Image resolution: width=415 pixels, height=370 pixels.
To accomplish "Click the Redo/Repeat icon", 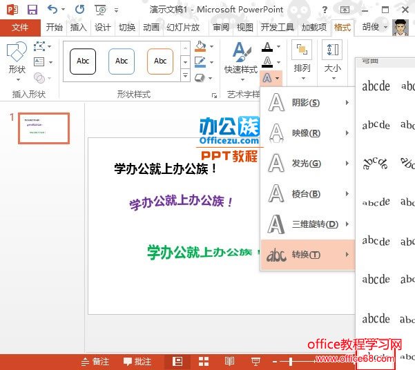I will pos(79,10).
